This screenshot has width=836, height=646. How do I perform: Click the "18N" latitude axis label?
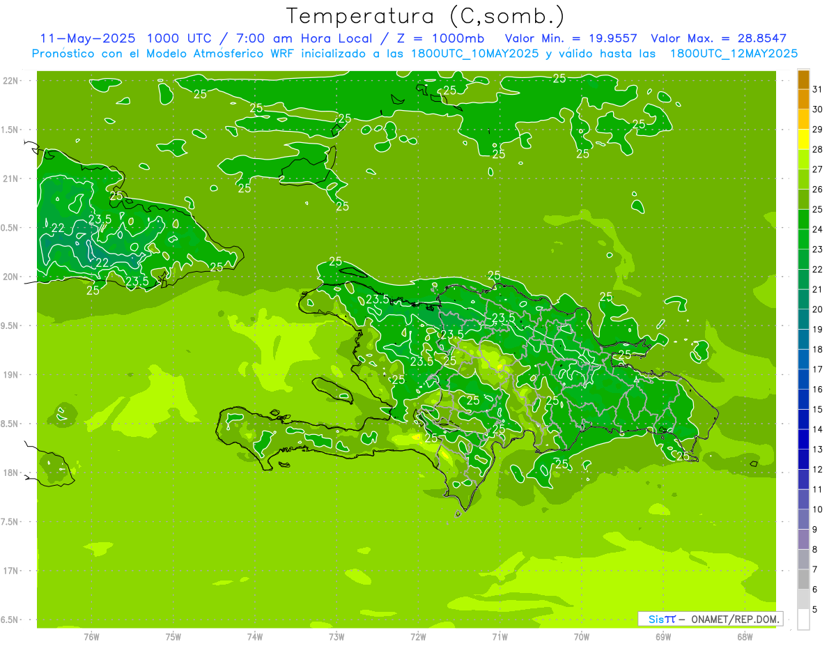coord(12,472)
